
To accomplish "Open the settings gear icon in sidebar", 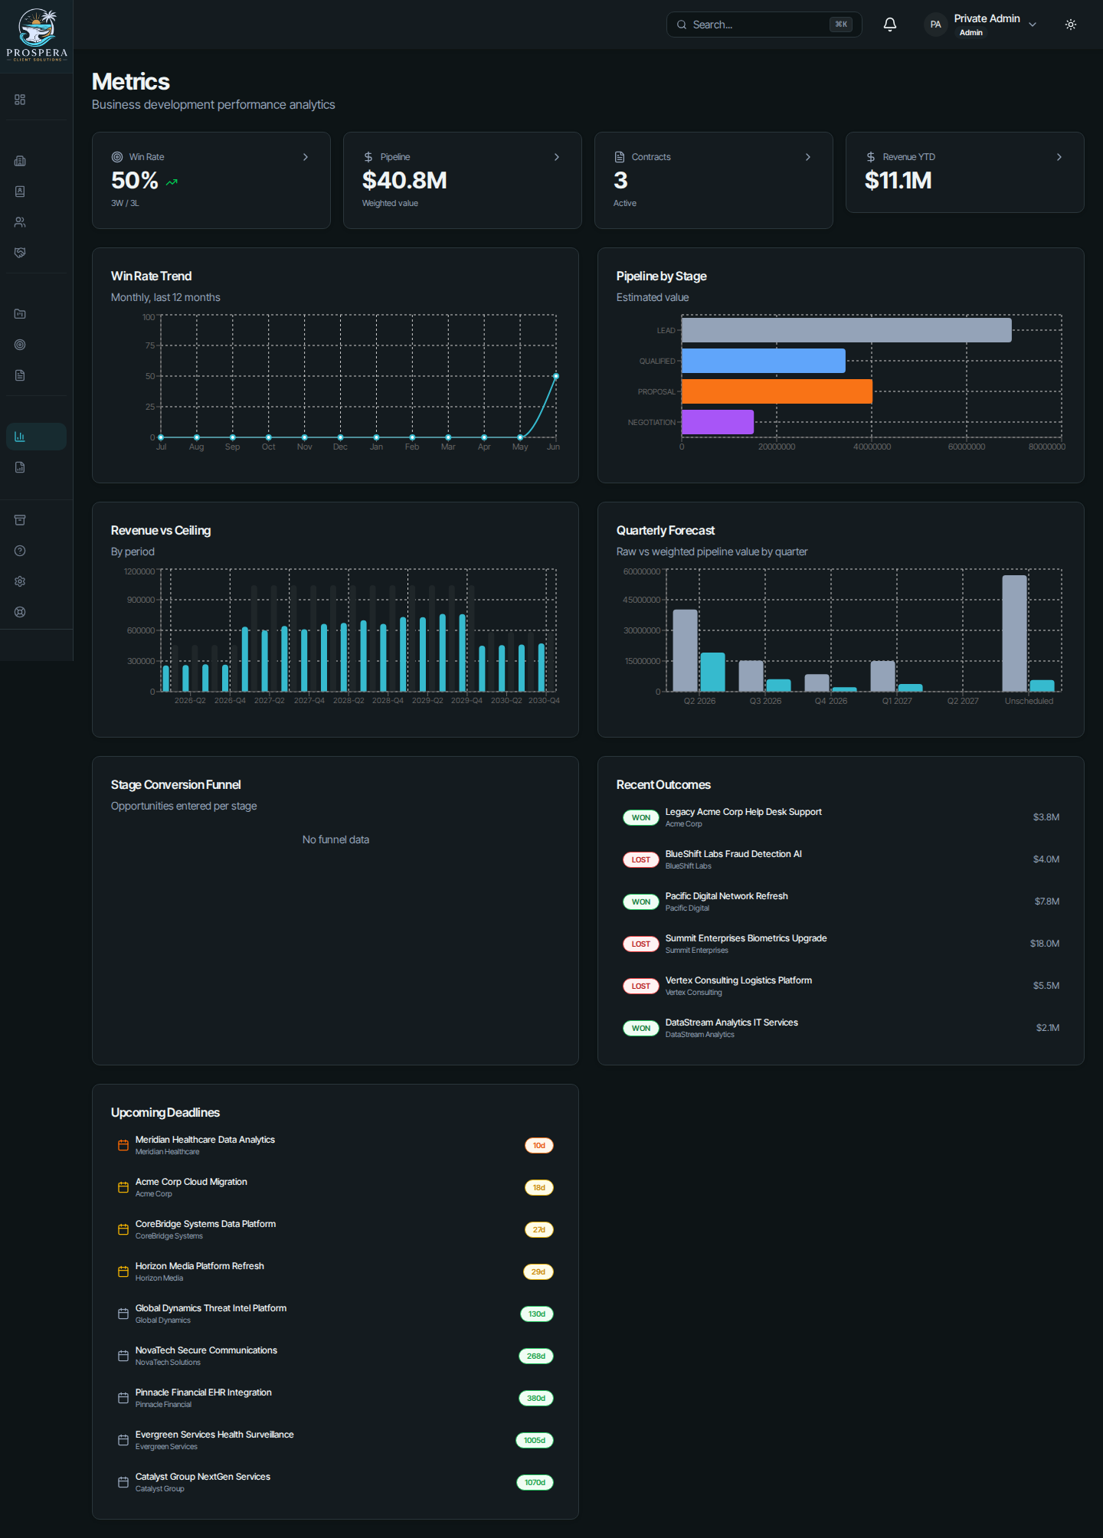I will pos(20,581).
